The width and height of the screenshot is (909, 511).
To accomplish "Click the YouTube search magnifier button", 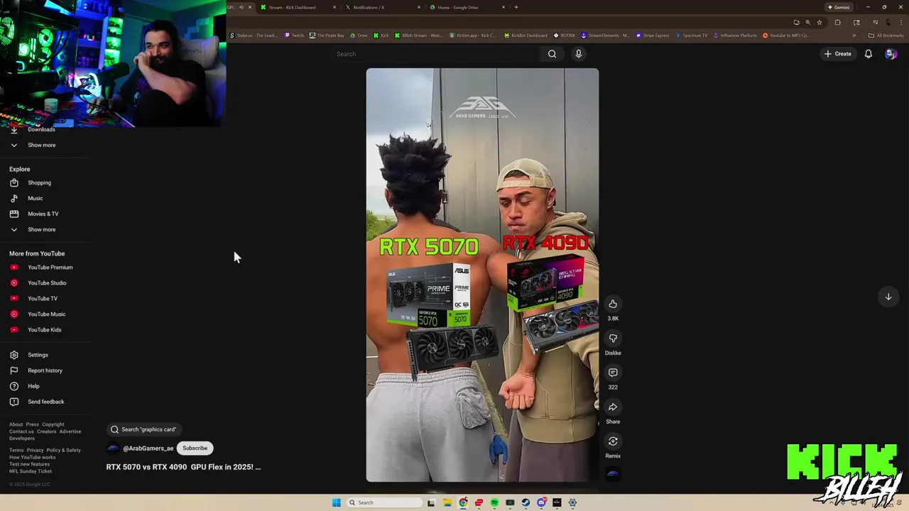I will [x=552, y=54].
